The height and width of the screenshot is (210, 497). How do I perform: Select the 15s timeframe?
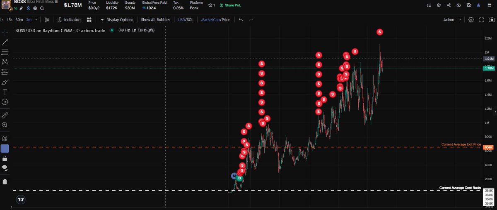pos(10,19)
